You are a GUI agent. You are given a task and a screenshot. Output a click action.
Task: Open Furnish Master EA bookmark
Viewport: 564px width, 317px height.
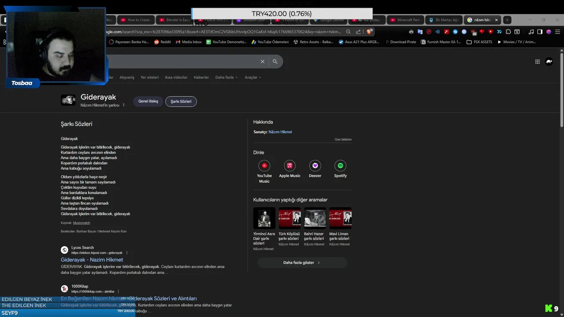tap(441, 42)
